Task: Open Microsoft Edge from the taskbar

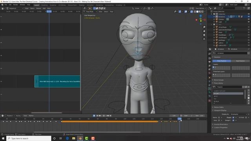Action: pos(67,138)
